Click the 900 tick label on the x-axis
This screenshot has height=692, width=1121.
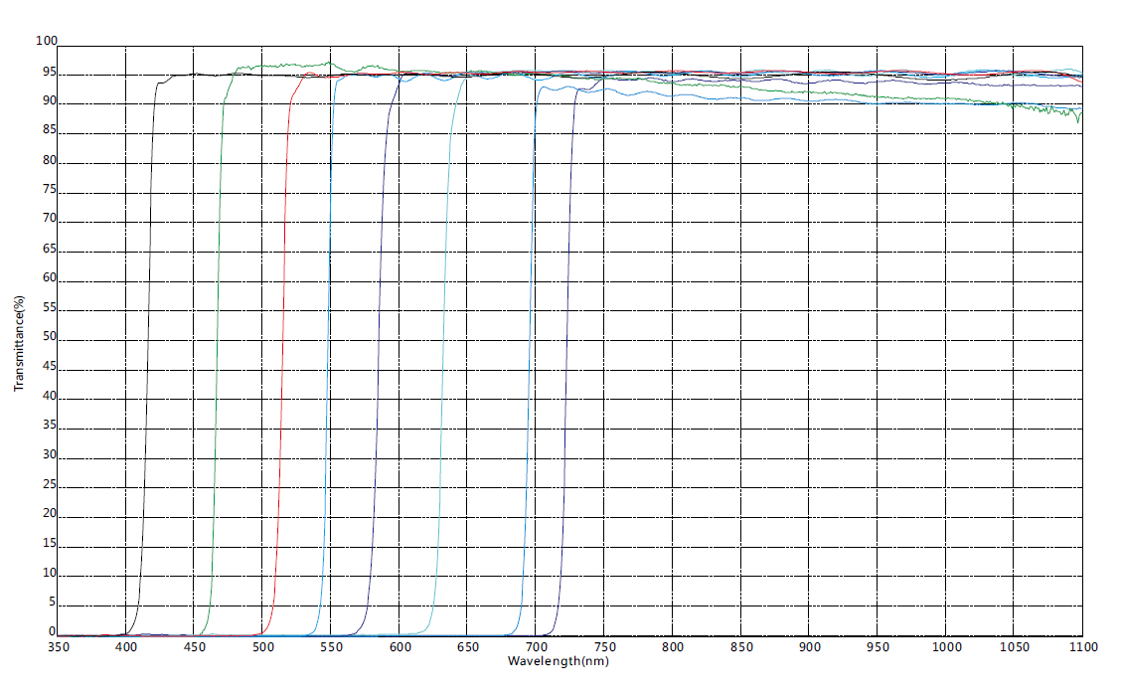click(809, 647)
